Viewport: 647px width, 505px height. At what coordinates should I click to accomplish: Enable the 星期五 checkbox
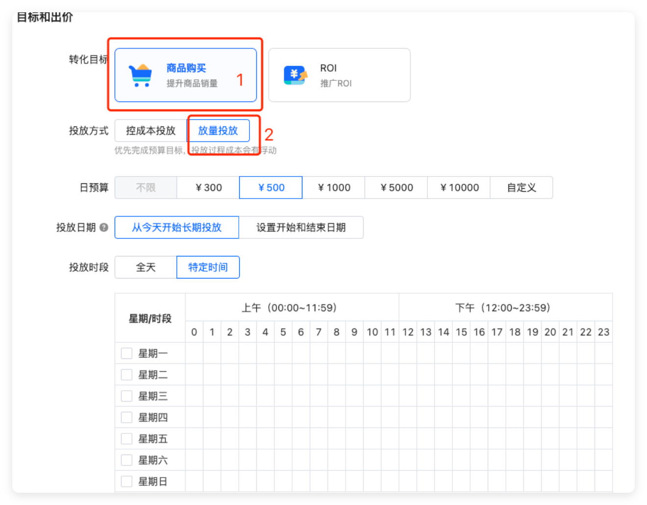coord(126,438)
